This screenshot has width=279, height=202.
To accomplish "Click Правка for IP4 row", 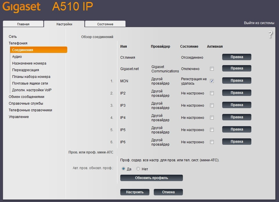I will [237, 117].
